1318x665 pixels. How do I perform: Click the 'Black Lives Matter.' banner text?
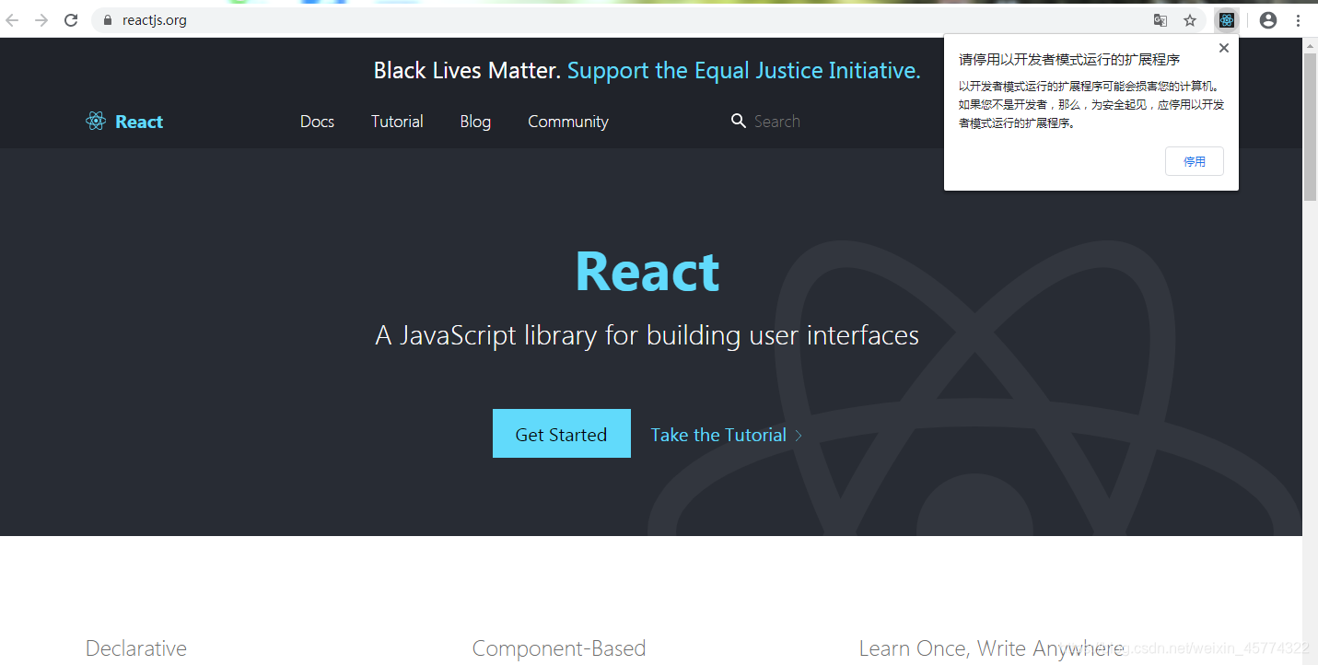[467, 71]
